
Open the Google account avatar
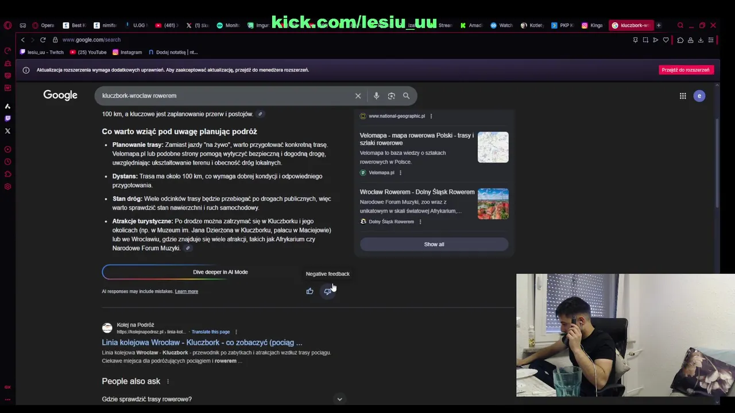(699, 96)
